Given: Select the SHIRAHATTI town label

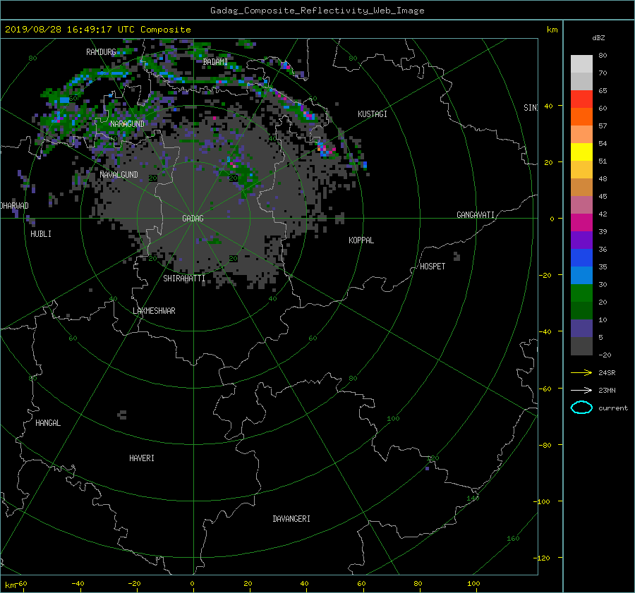Looking at the screenshot, I should pos(184,279).
